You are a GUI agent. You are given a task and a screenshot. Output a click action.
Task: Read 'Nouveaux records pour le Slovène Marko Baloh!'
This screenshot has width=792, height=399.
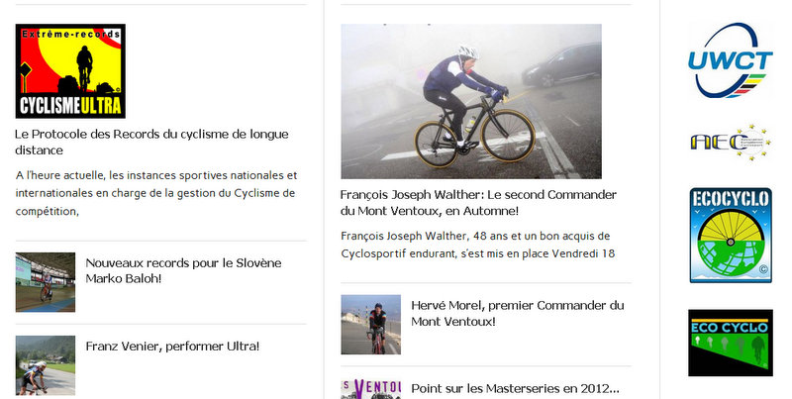click(183, 270)
